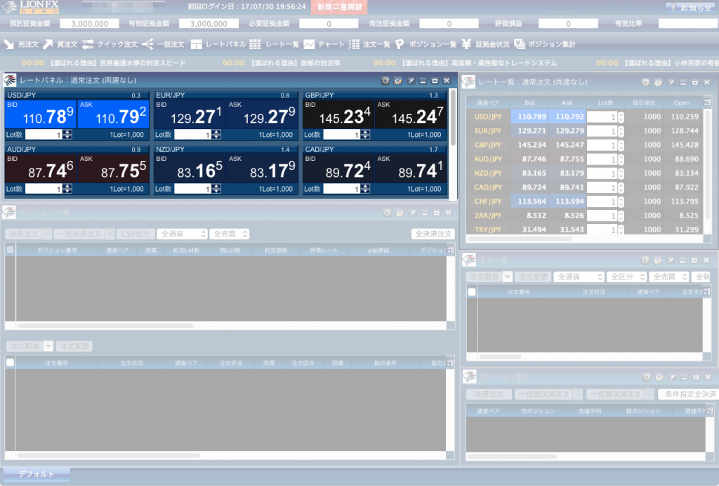
Task: Expand arrow next to 一括売決済注文 button
Action: pyautogui.click(x=578, y=394)
